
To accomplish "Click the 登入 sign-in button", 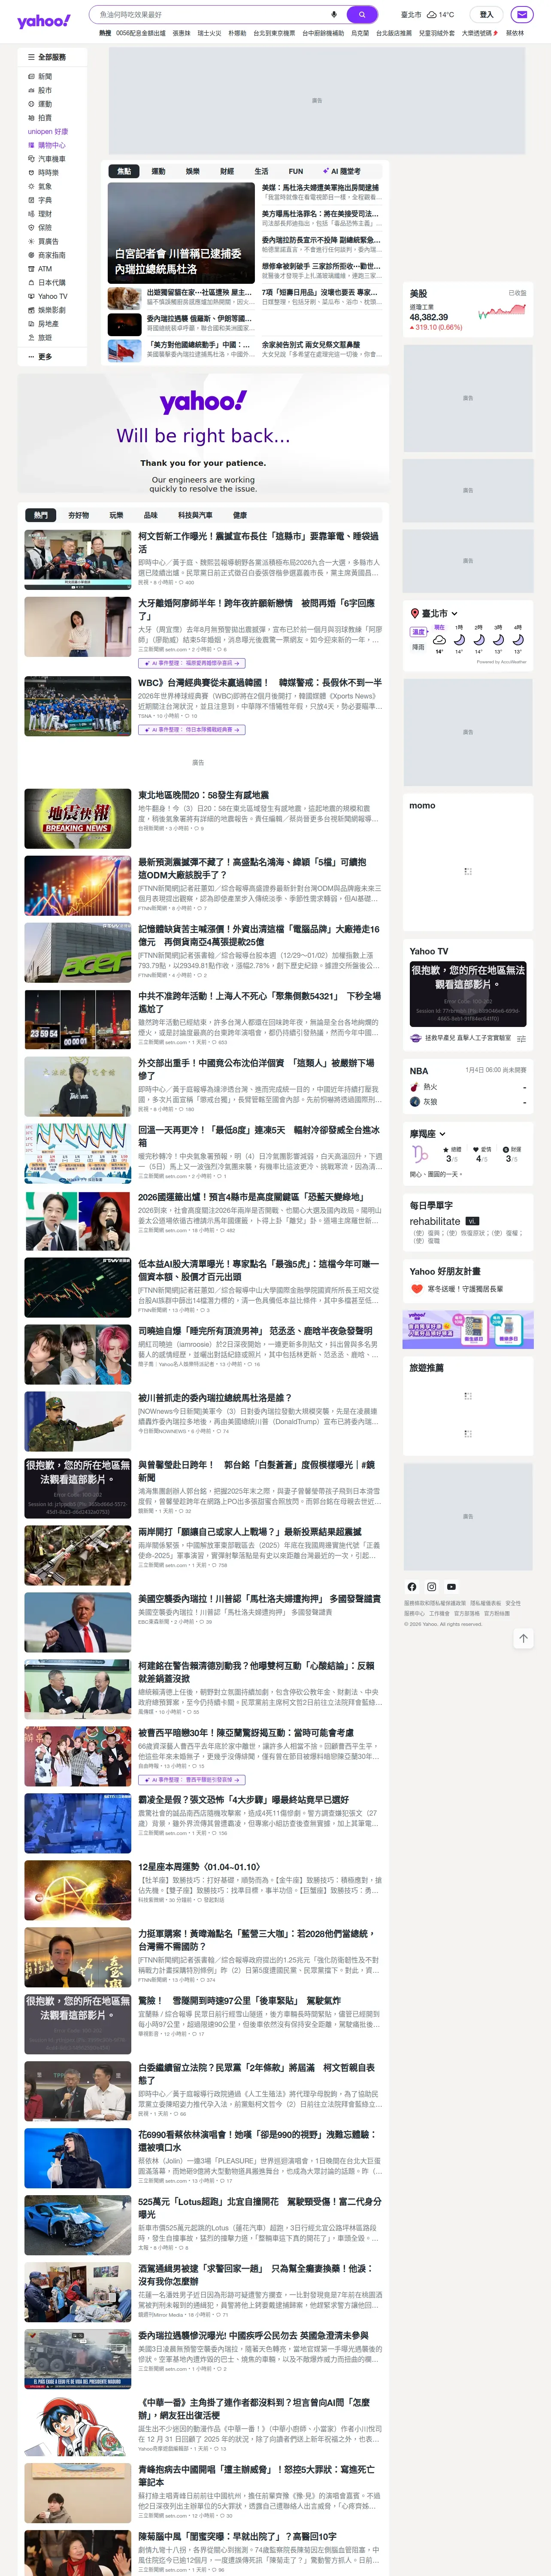I will tap(486, 15).
